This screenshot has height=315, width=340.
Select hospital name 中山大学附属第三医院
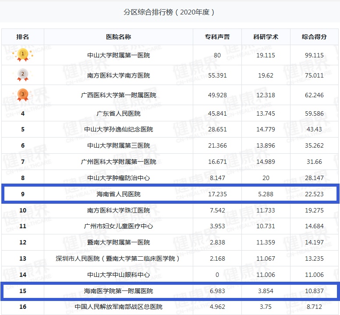tap(119, 145)
